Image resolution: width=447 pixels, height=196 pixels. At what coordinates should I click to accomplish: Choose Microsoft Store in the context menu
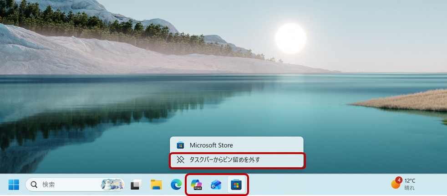211,145
